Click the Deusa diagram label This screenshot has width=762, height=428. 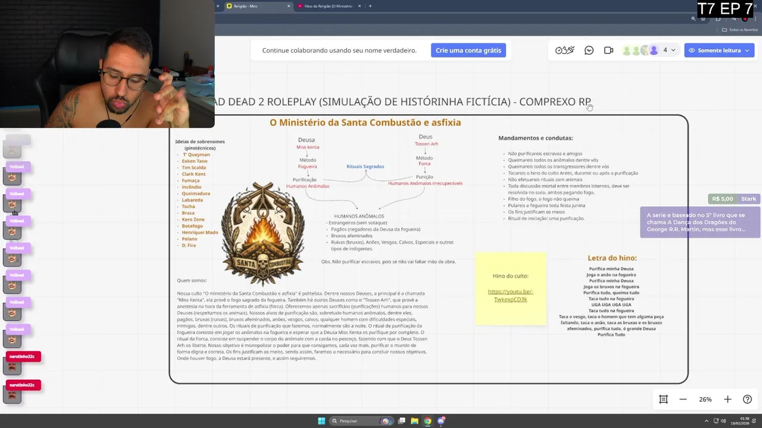[x=306, y=140]
